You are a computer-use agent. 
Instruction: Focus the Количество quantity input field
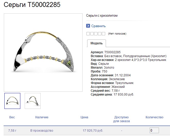[154, 130]
